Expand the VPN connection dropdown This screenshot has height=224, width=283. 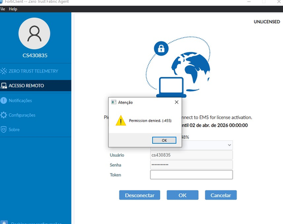coord(229,145)
